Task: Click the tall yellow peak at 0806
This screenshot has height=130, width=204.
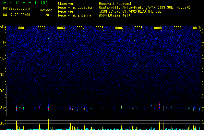Action: point(123,124)
